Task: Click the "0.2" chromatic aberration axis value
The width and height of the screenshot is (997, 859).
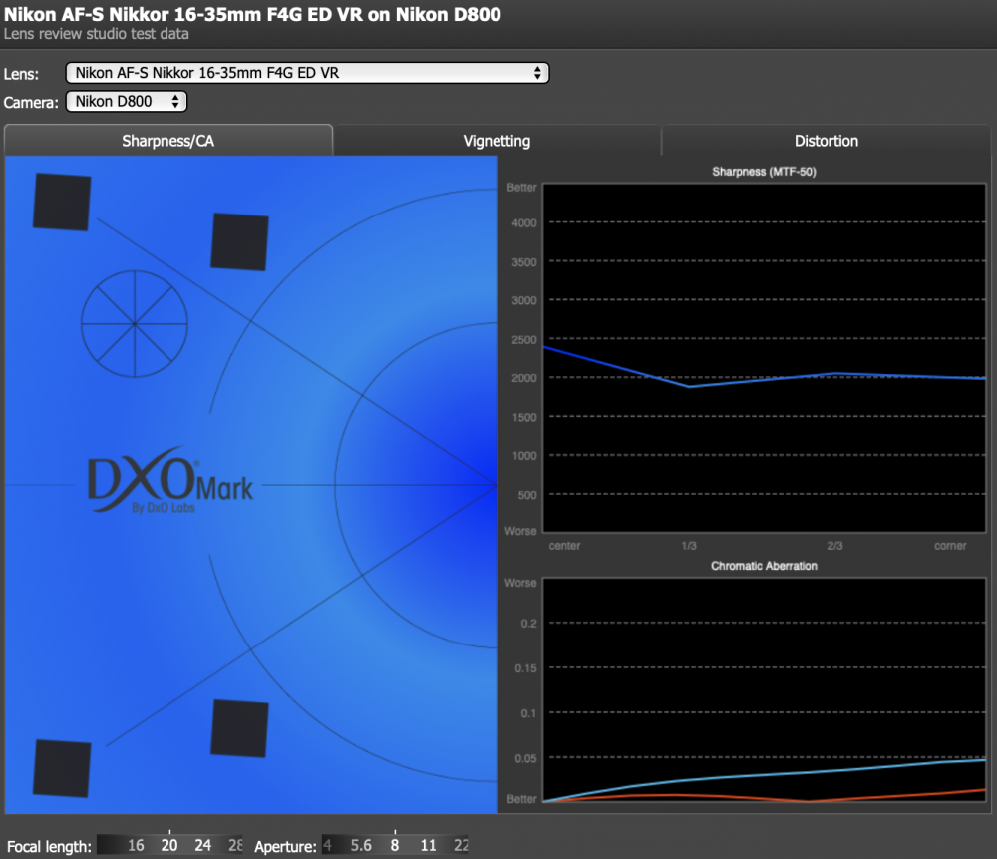Action: tap(529, 623)
